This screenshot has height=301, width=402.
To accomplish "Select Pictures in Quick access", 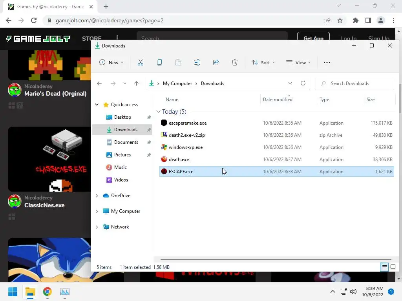I will coord(122,154).
